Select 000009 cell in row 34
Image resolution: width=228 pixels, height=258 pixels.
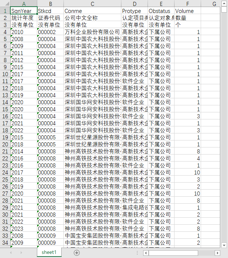pos(51,242)
